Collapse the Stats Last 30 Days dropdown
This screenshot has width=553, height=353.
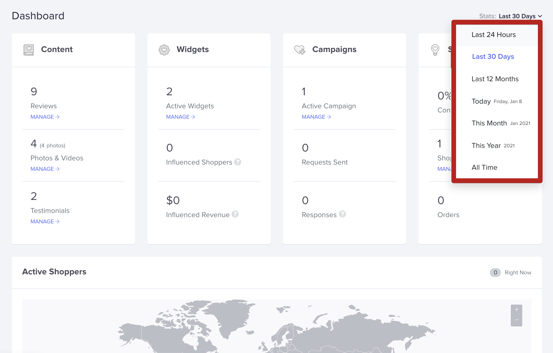point(520,16)
